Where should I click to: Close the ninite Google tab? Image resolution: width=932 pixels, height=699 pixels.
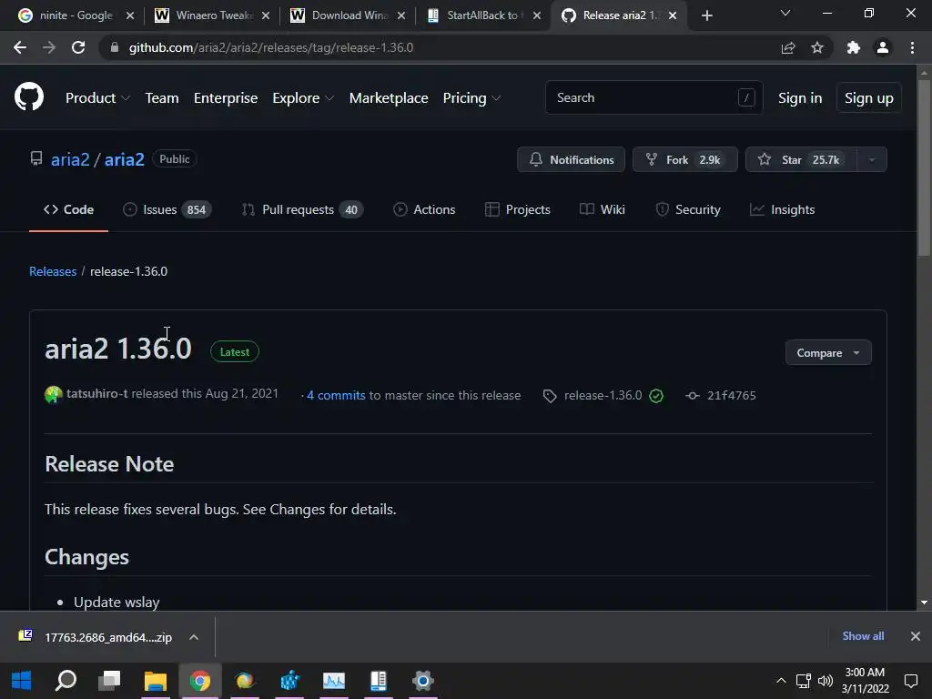tap(130, 15)
